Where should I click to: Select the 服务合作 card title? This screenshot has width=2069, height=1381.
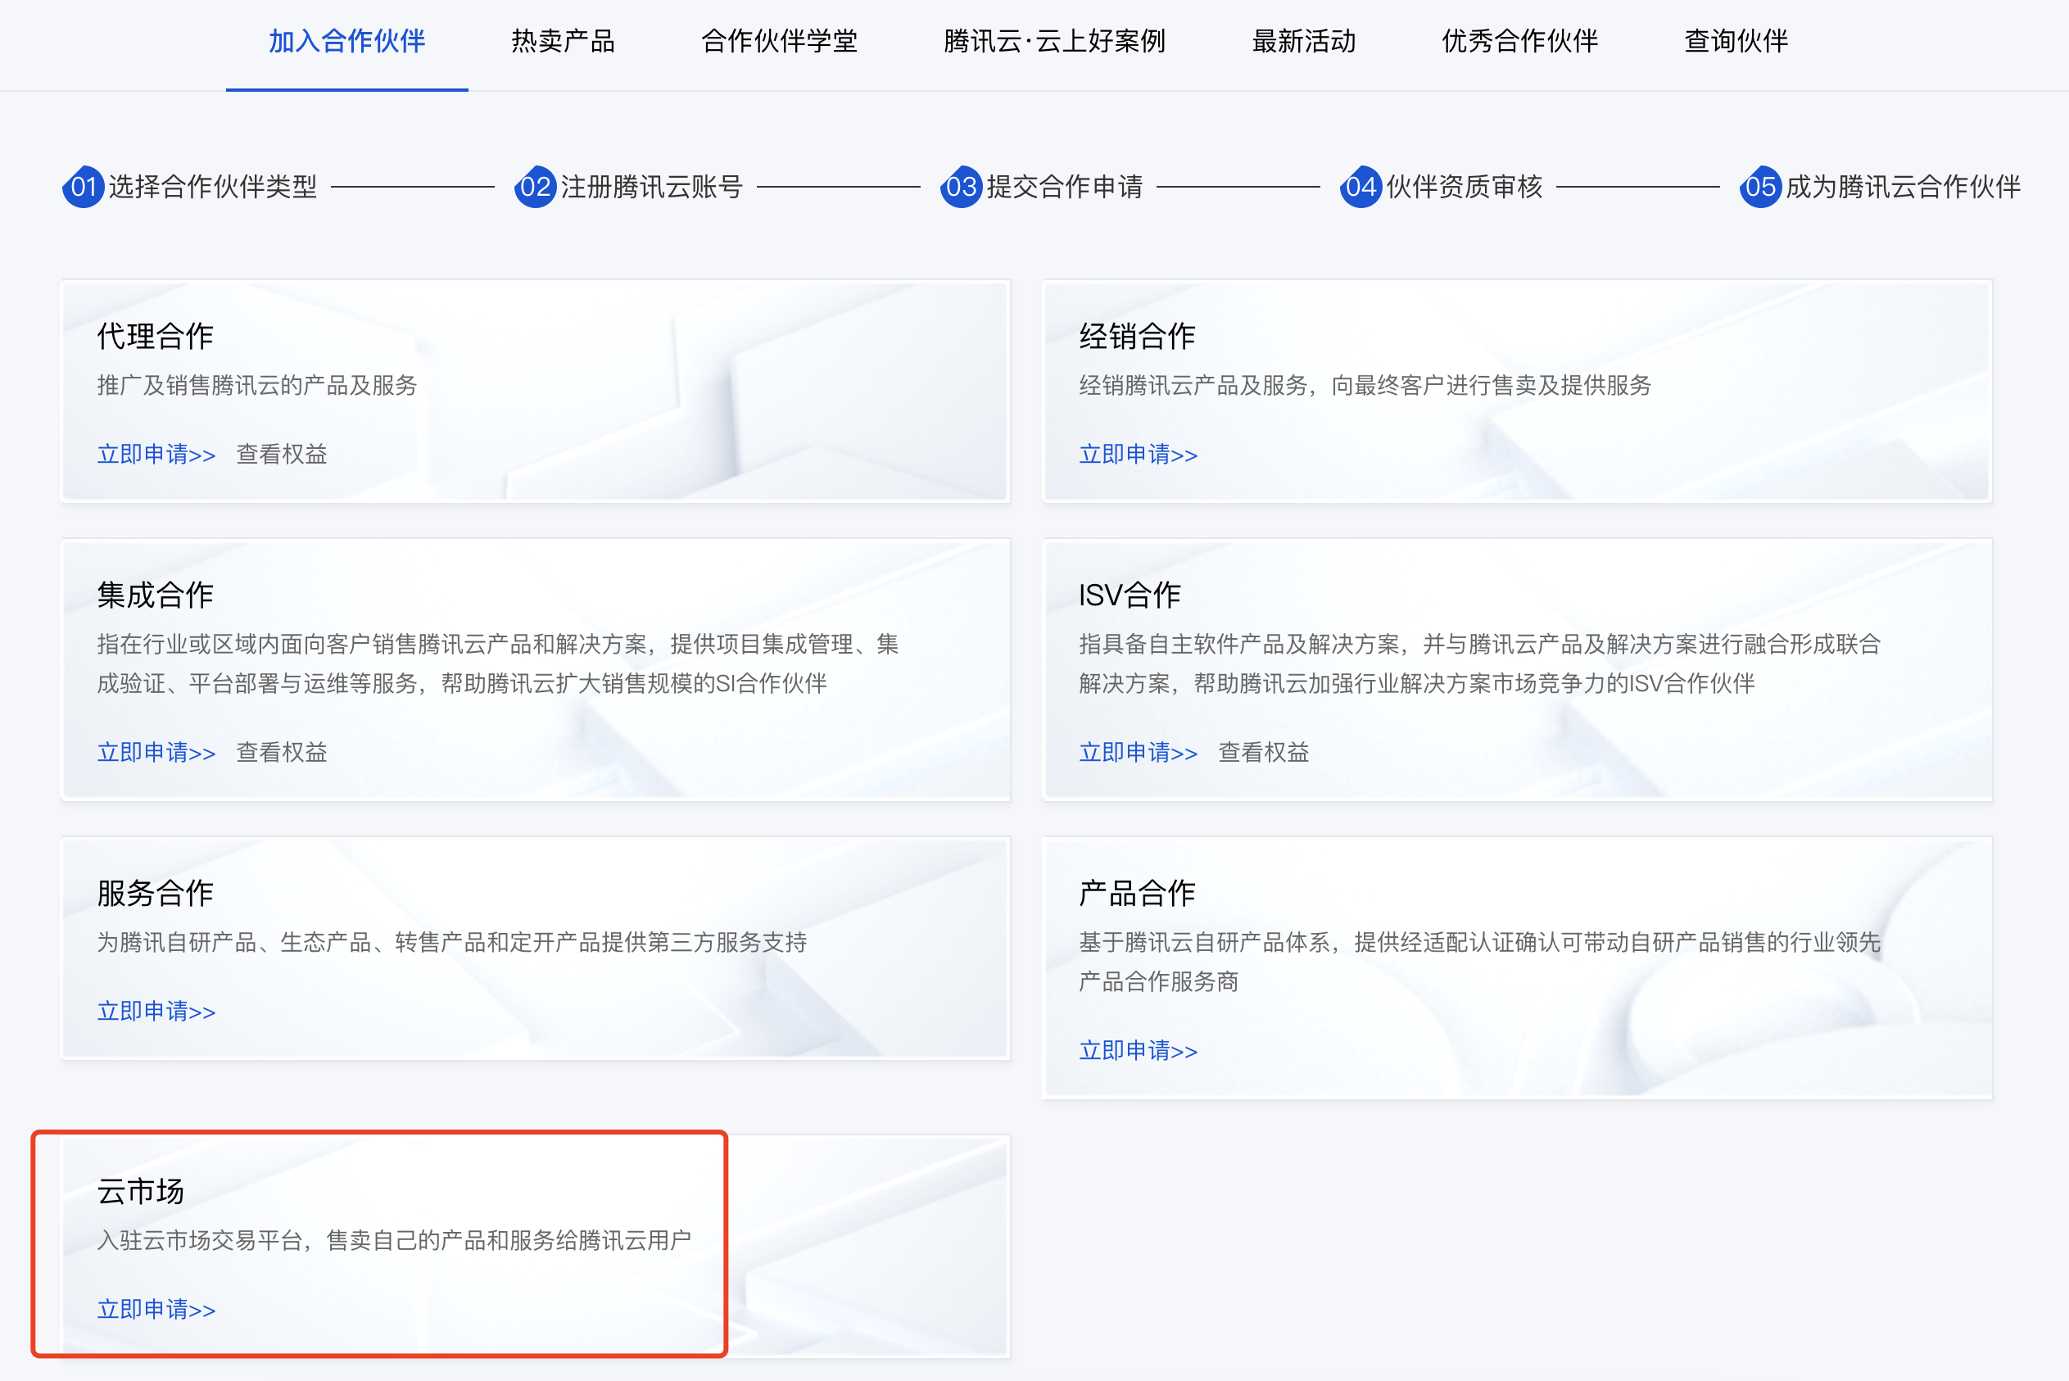pyautogui.click(x=155, y=893)
